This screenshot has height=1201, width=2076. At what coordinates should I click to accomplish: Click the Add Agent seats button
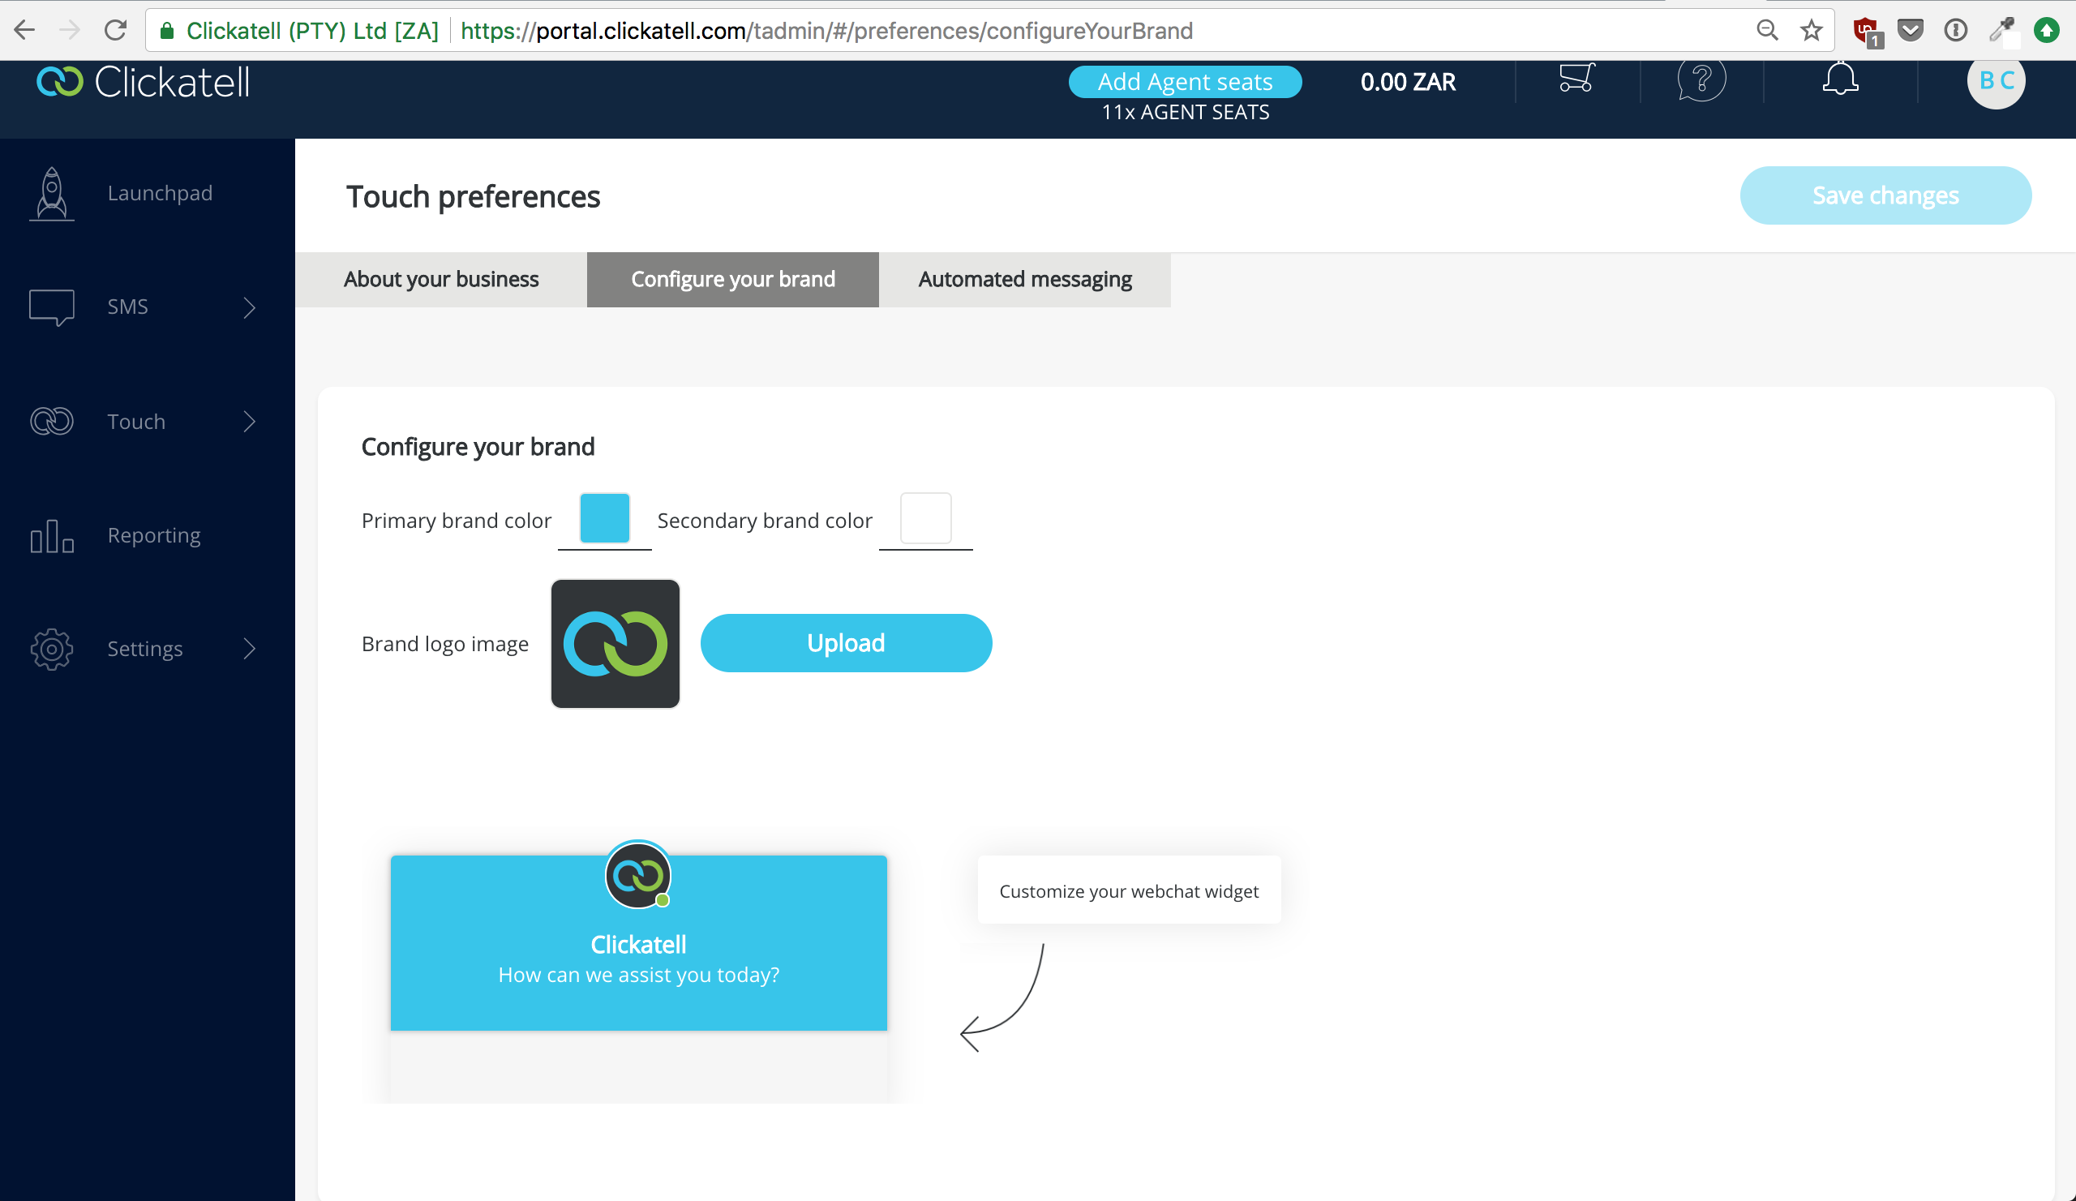click(x=1185, y=82)
